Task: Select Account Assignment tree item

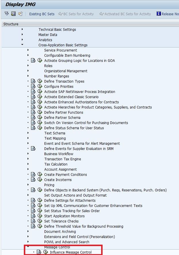Action: pyautogui.click(x=61, y=169)
